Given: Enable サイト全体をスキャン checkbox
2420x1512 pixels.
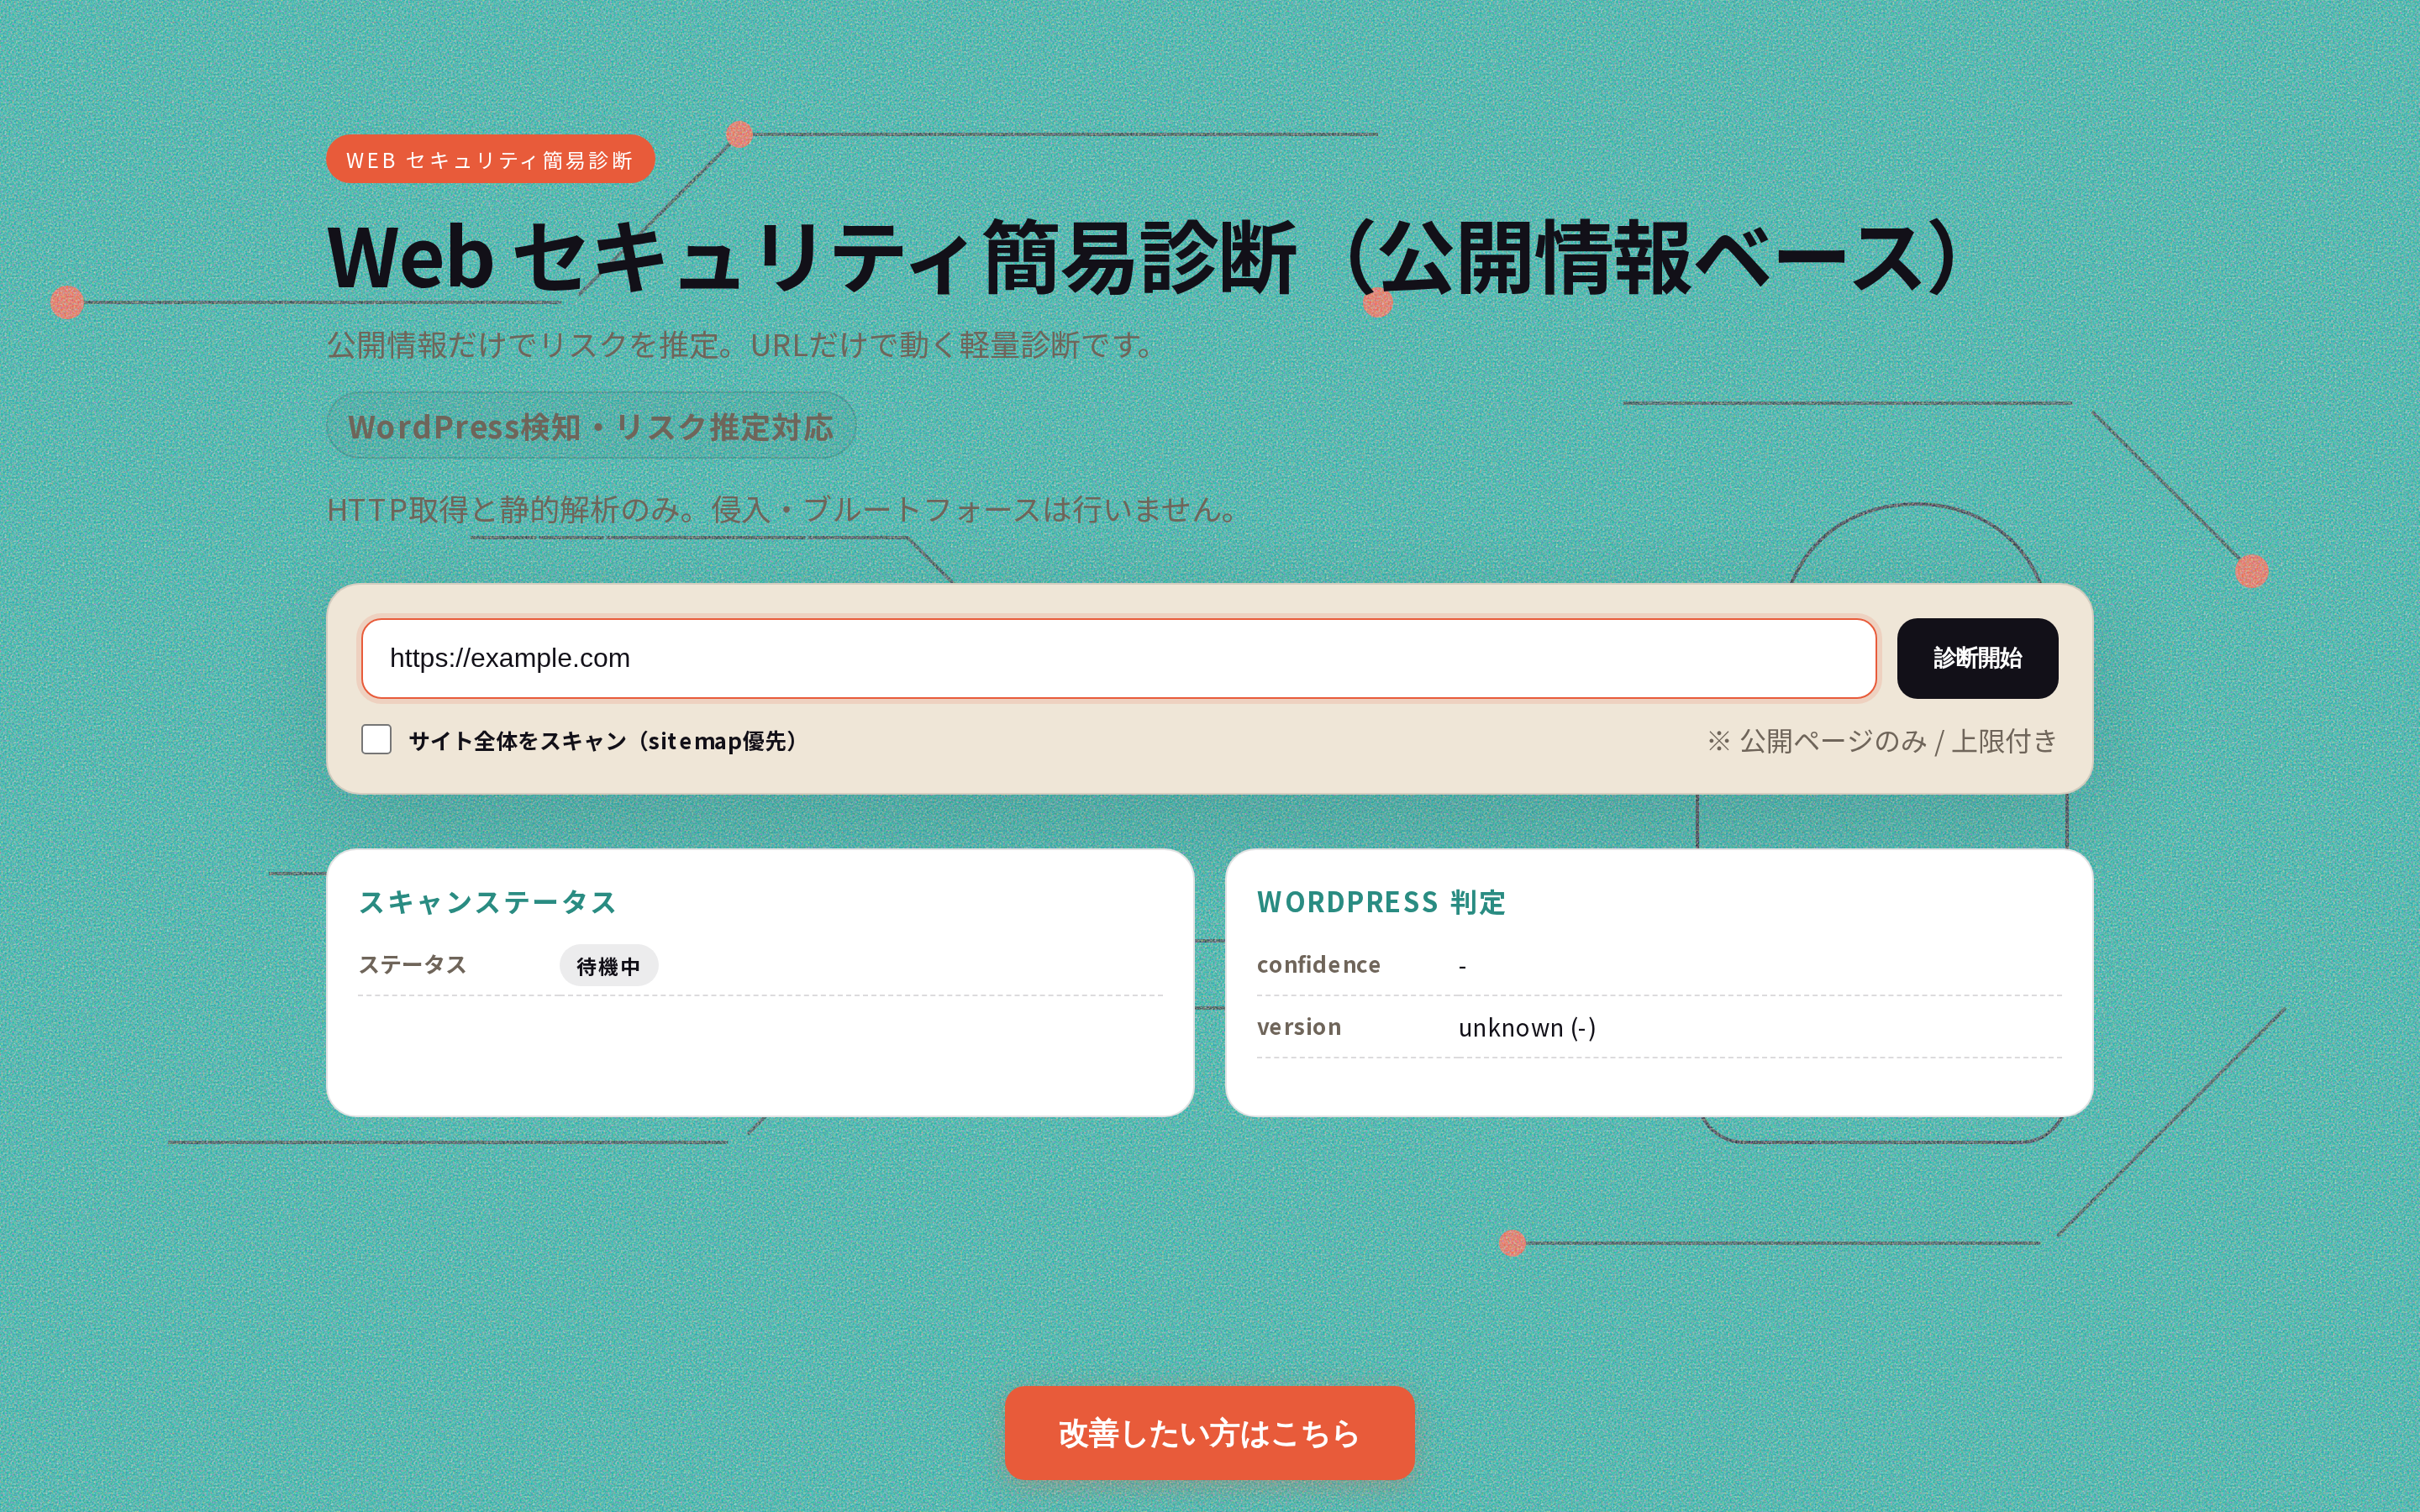Looking at the screenshot, I should click(x=376, y=739).
